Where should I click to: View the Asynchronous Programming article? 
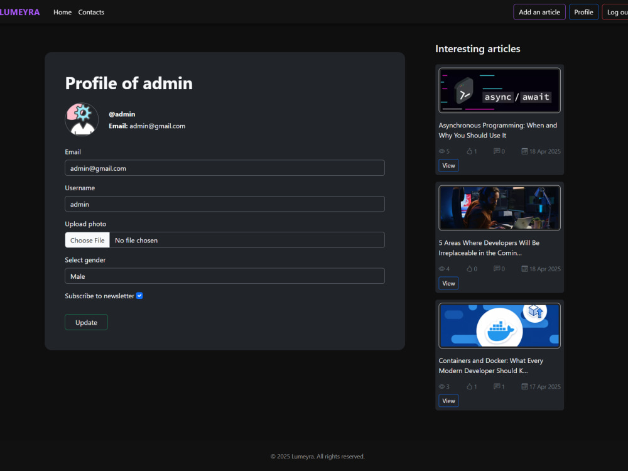coord(448,165)
